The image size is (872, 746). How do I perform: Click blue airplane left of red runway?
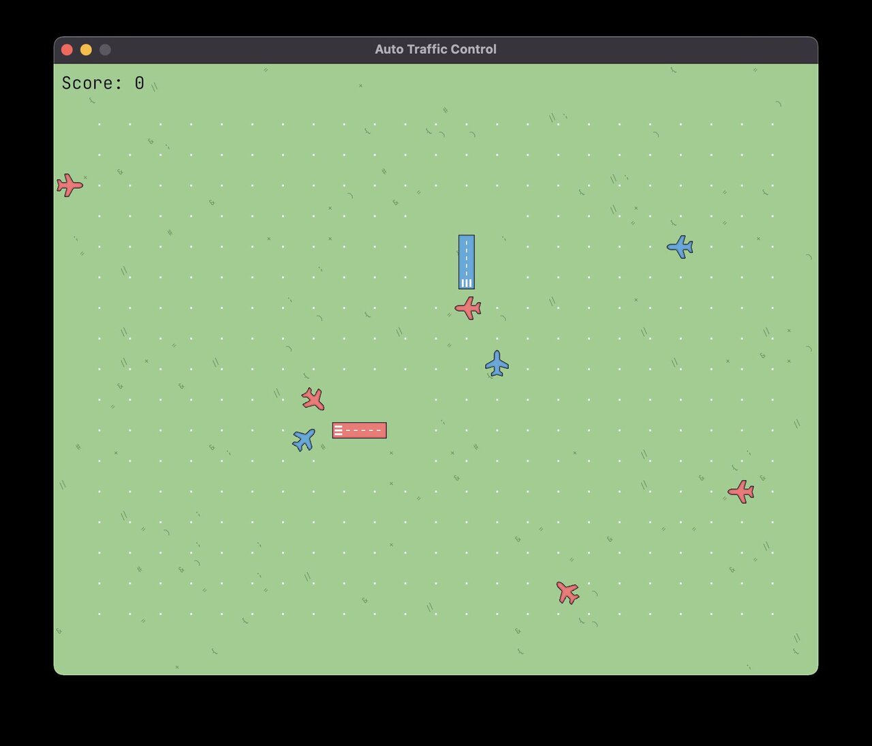click(304, 440)
